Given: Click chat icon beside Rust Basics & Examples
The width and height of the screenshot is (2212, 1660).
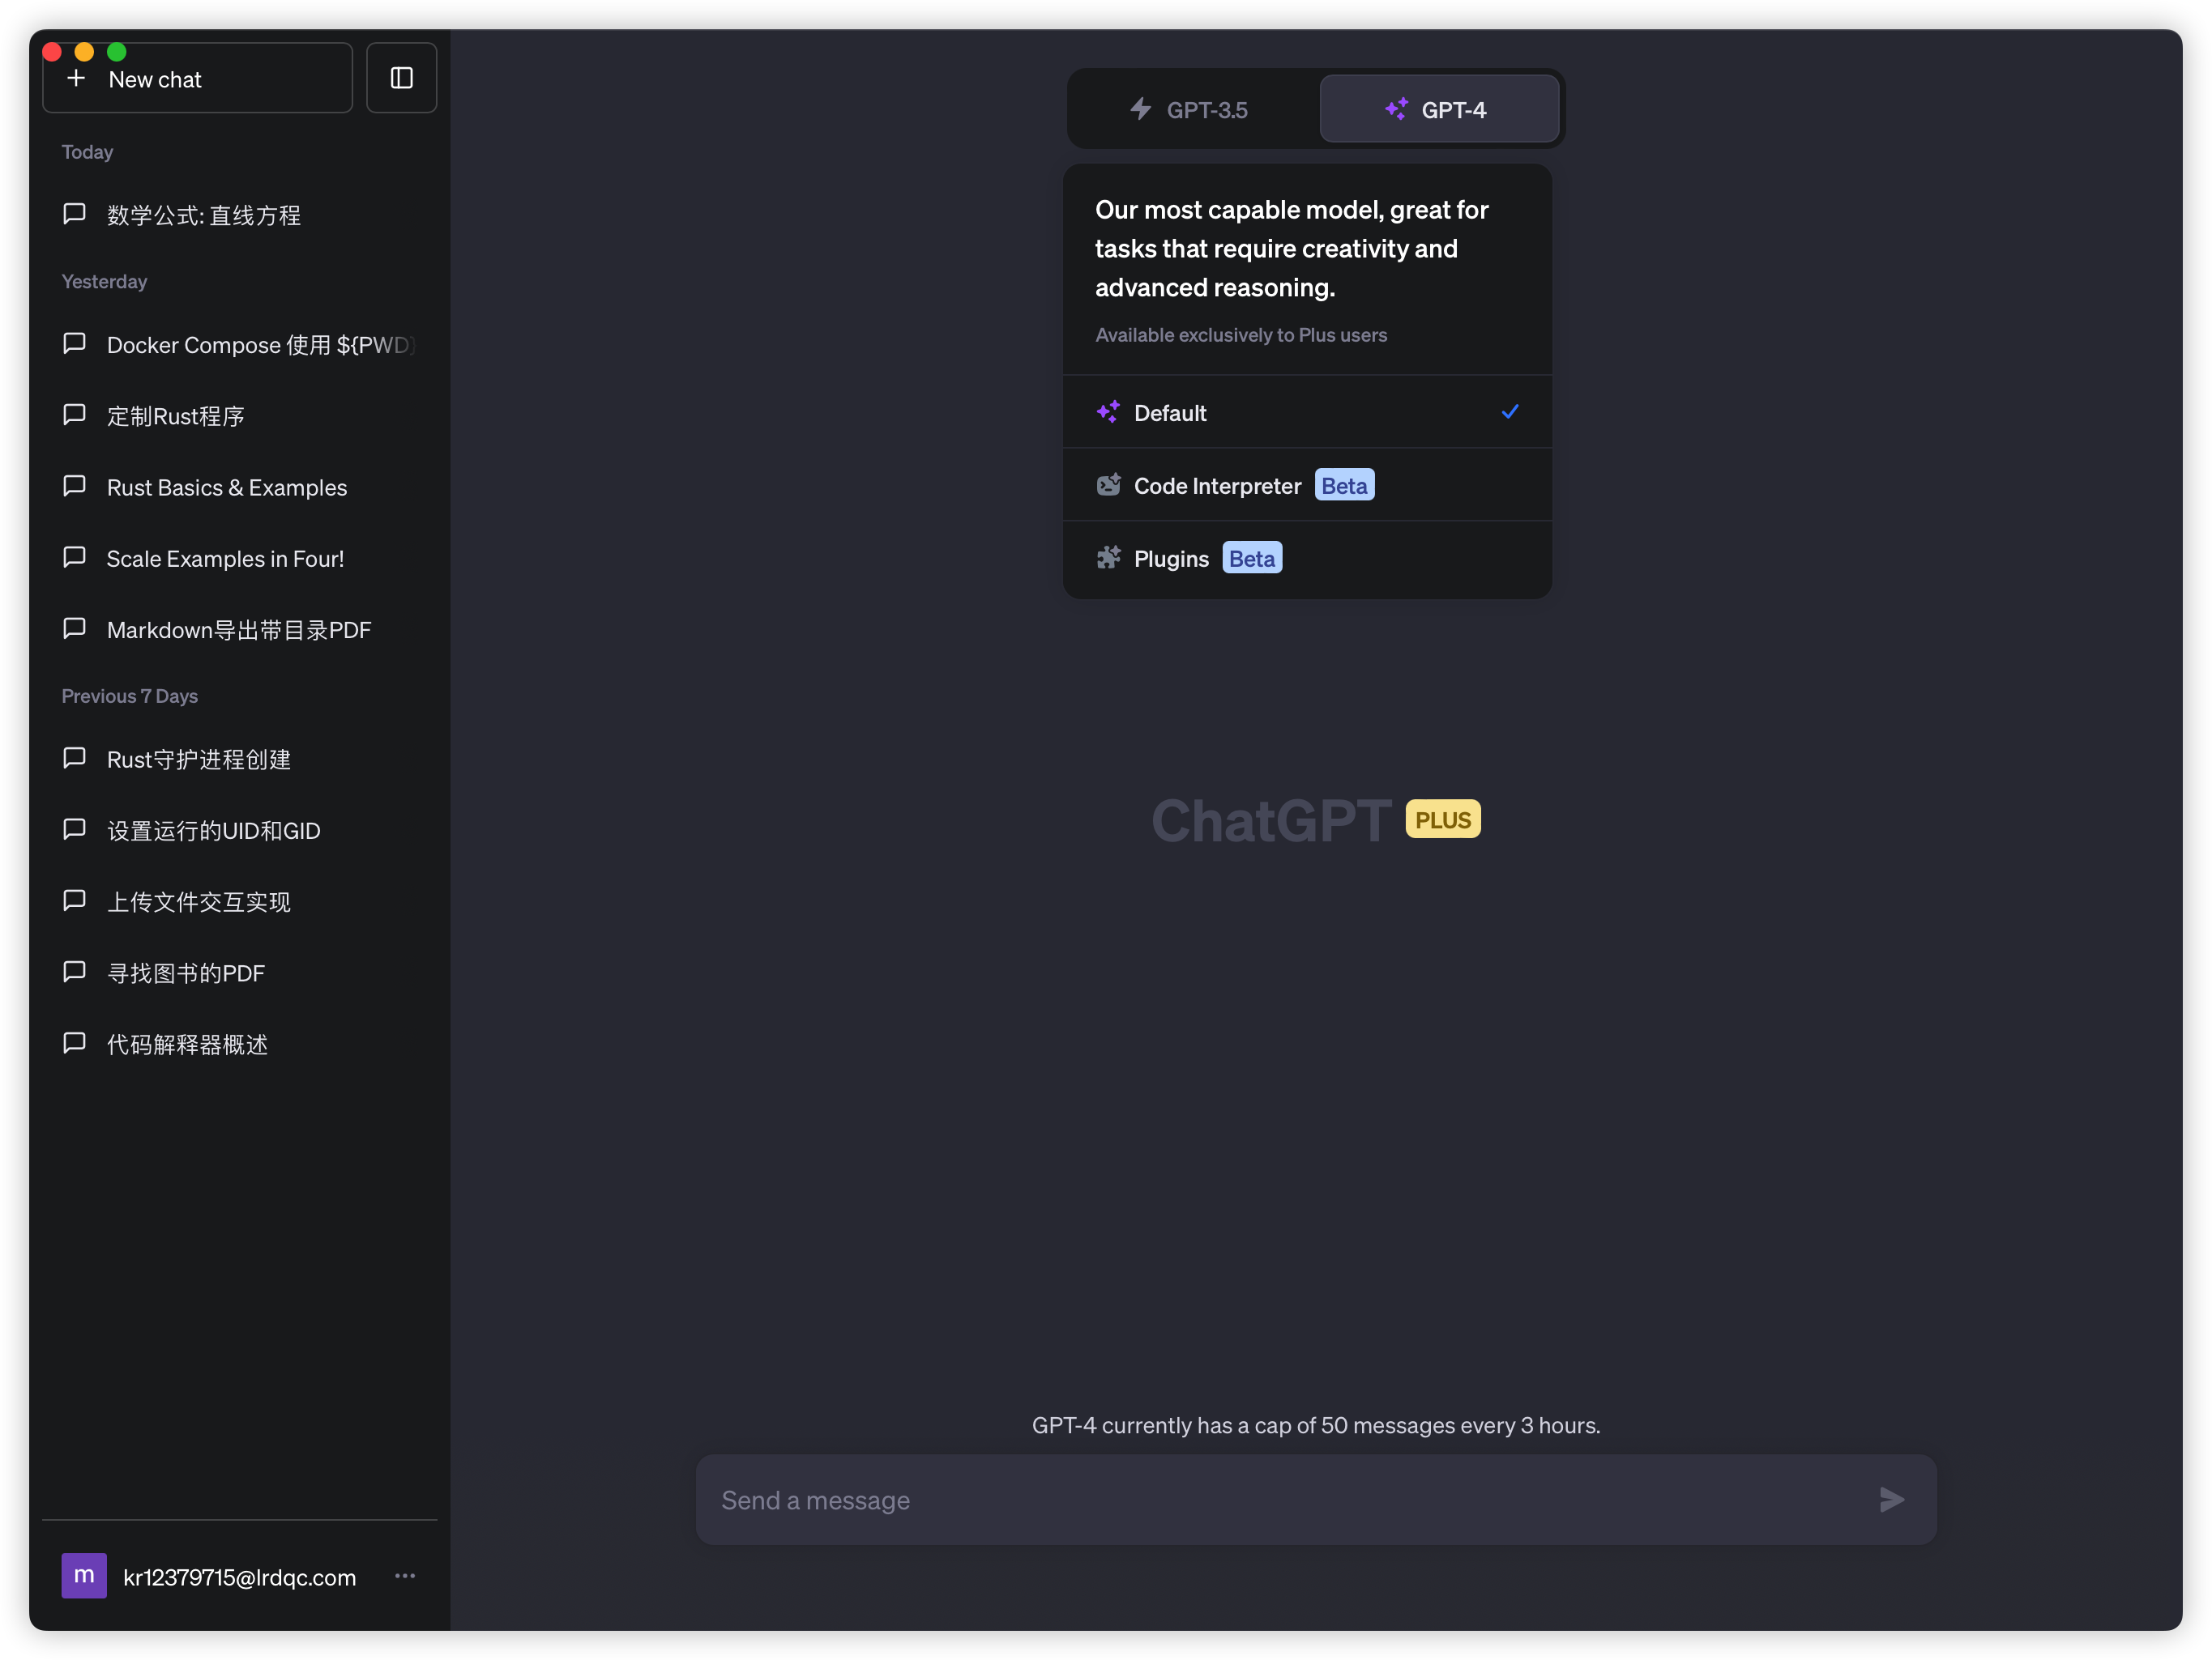Looking at the screenshot, I should (74, 487).
